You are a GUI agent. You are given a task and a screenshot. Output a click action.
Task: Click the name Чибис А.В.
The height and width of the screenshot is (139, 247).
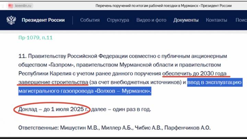coord(149,128)
